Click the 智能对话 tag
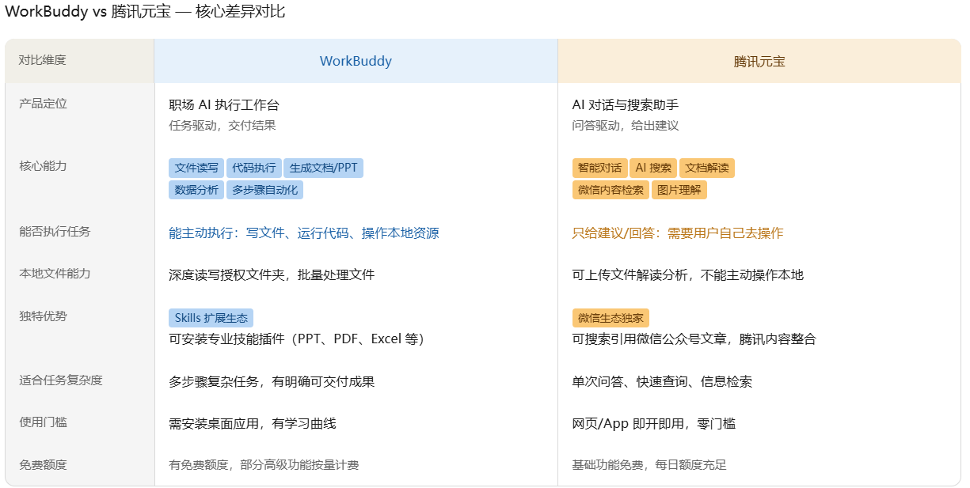Image resolution: width=970 pixels, height=488 pixels. pyautogui.click(x=599, y=168)
